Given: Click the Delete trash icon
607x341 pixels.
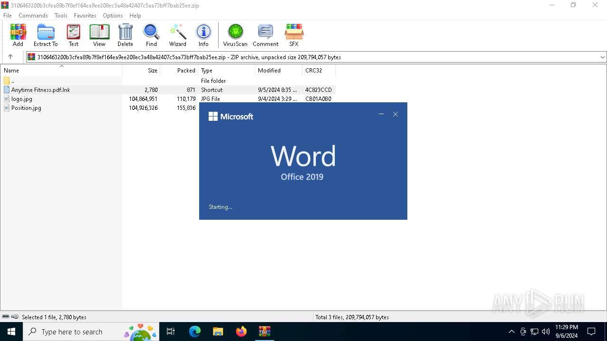Looking at the screenshot, I should [125, 35].
